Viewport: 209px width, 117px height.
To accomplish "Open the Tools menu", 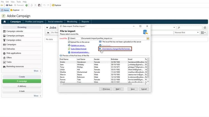I will pyautogui.click(x=19, y=2).
